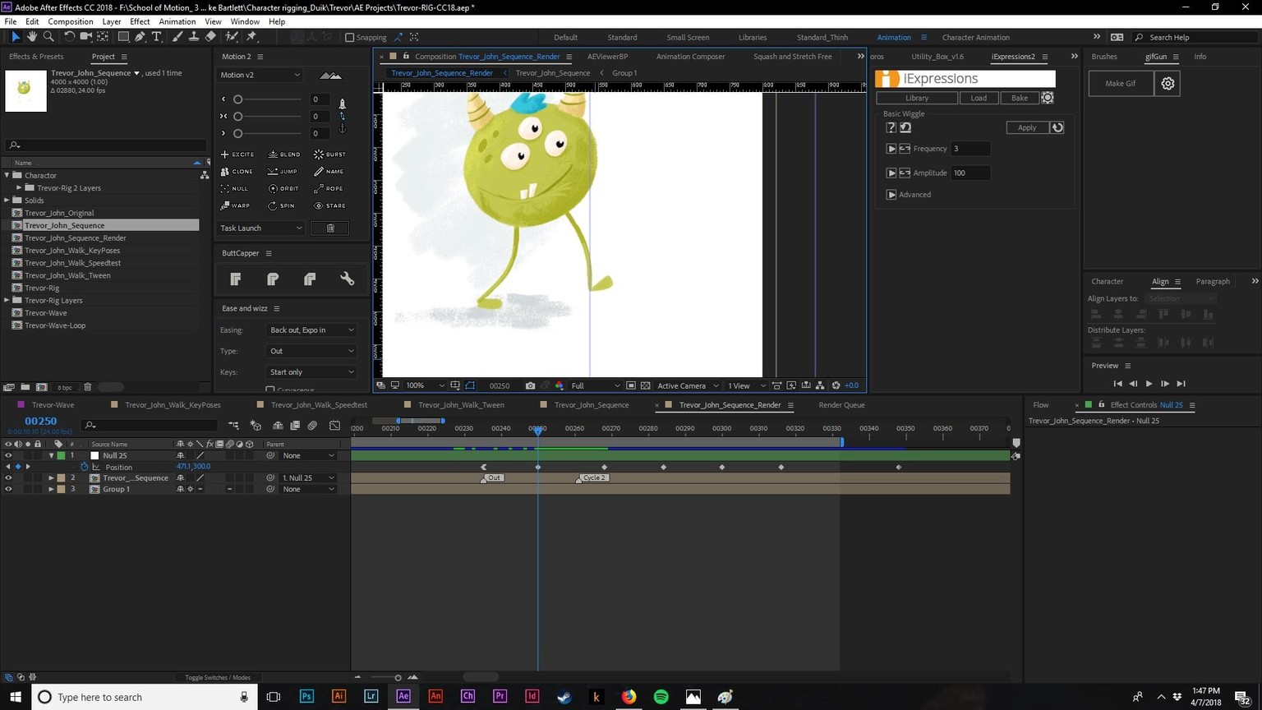This screenshot has height=710, width=1262.
Task: Open Spotify from the taskbar
Action: click(661, 697)
